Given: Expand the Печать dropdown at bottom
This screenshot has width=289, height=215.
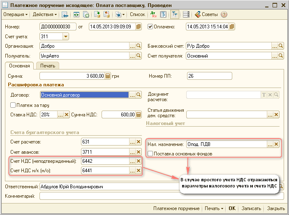Looking at the screenshot, I should point(214,208).
